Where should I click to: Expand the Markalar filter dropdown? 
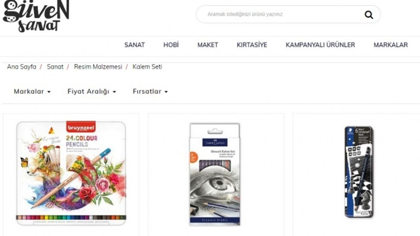[x=32, y=91]
